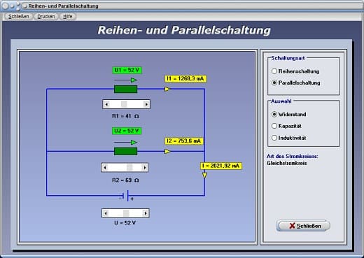Open the Hilfe menu item

tap(68, 17)
